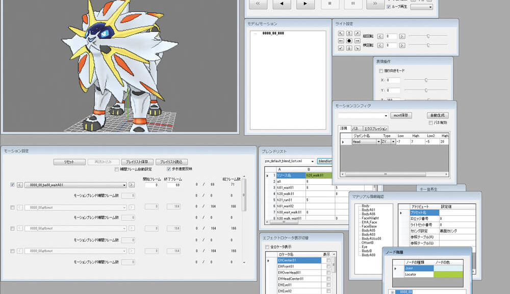The image size is (510, 294).
Task: Set light direction to left arrow
Action: (341, 41)
